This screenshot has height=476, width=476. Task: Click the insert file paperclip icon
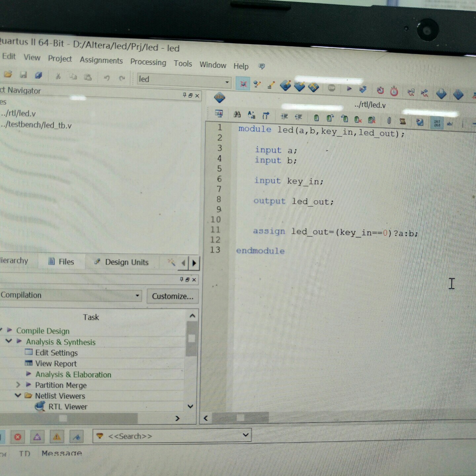[x=389, y=120]
